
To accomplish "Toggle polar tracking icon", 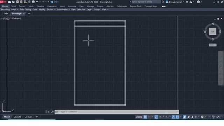I will tap(160, 117).
